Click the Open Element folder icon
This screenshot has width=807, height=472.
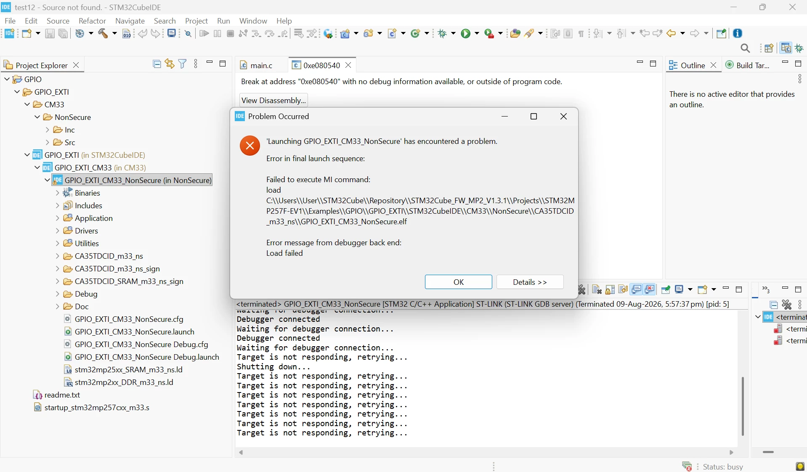click(x=515, y=34)
